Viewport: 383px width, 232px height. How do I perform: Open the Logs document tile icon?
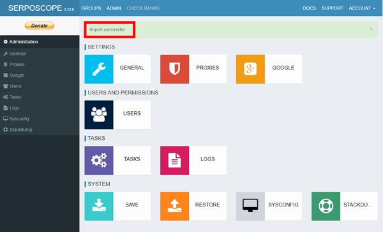click(x=174, y=160)
